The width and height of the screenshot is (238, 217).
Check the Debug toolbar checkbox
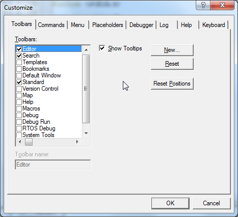(x=19, y=115)
